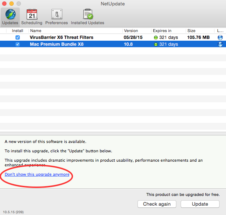Click green status dot for Mac Premium Bundle
The image size is (226, 215).
[156, 44]
